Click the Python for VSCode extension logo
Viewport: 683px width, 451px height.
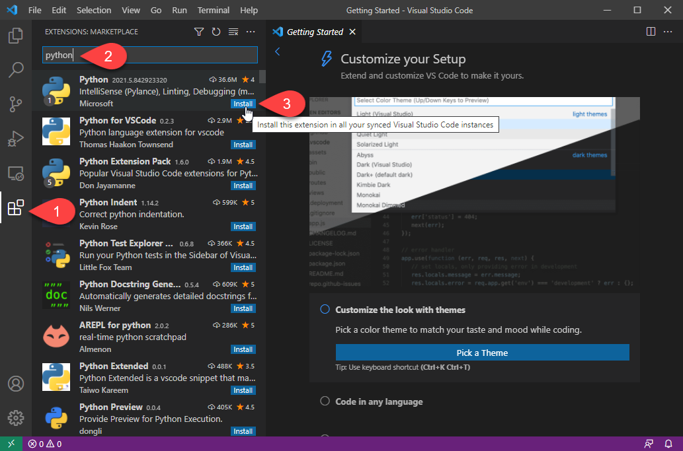pyautogui.click(x=56, y=131)
